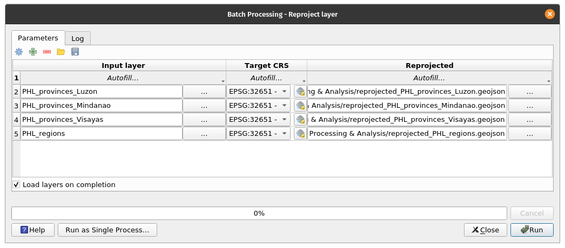Add a new batch row
The image size is (565, 248).
coord(33,52)
